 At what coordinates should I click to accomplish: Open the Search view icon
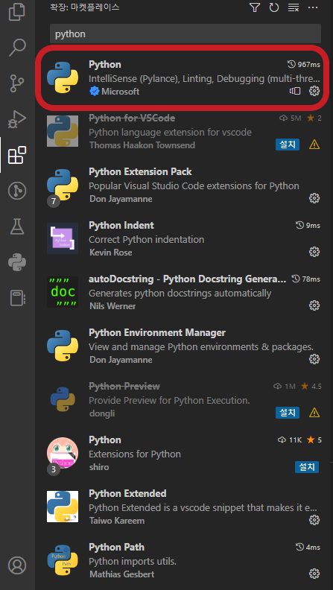(x=17, y=48)
